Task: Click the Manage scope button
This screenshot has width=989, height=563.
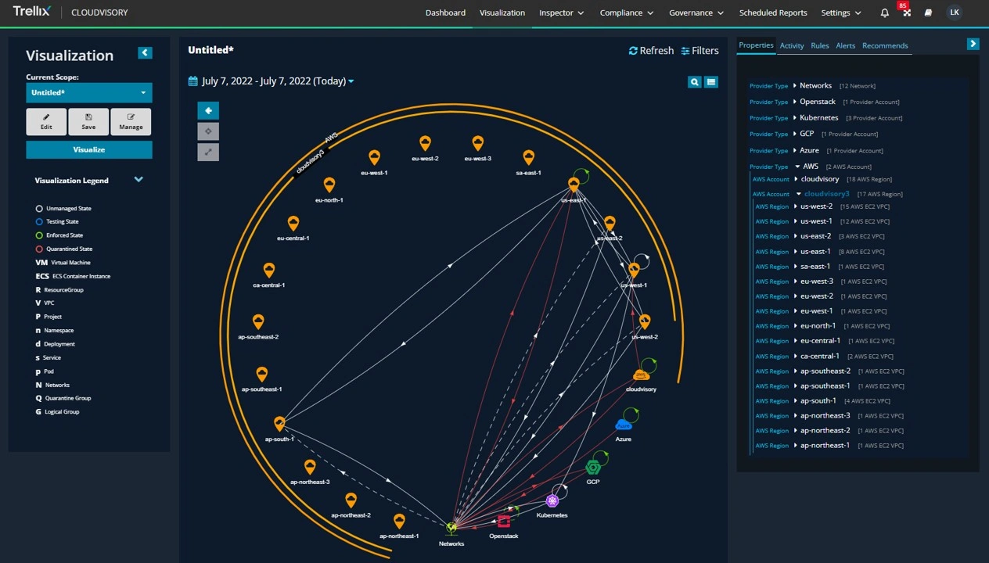Action: 131,122
